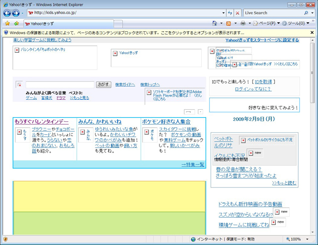
Task: Click Yahoo!きっずをスタートページに設定する link
Action: coord(262,40)
